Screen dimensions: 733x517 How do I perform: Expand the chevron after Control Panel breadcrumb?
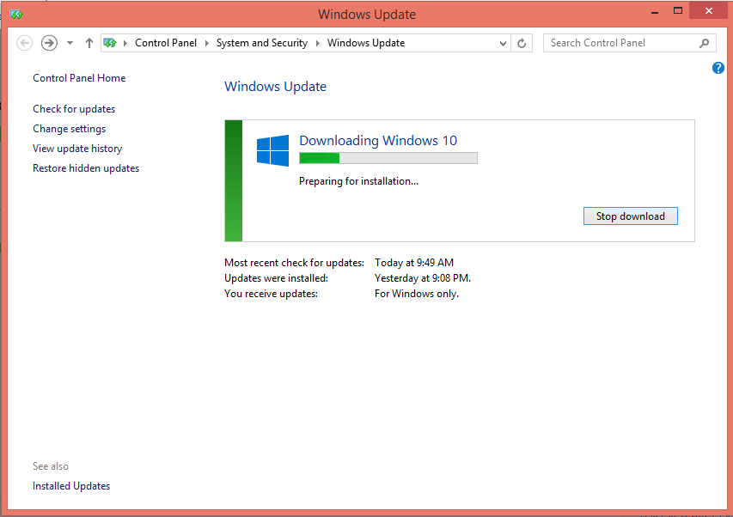pos(206,43)
